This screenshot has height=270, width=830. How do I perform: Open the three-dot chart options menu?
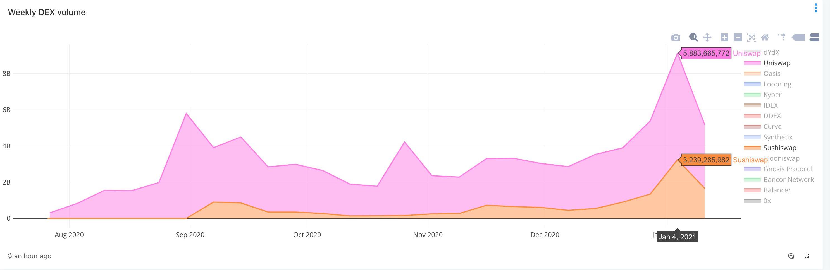[x=816, y=8]
